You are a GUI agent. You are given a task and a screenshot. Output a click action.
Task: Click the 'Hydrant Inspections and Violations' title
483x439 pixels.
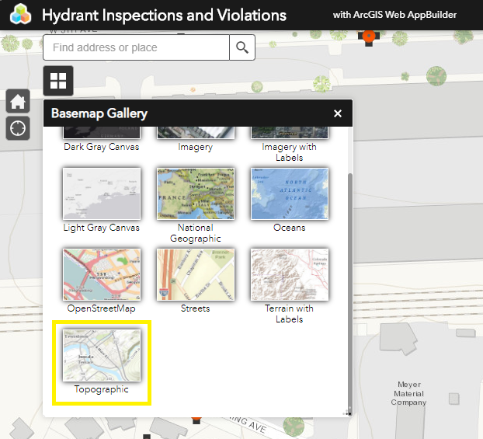(x=164, y=15)
